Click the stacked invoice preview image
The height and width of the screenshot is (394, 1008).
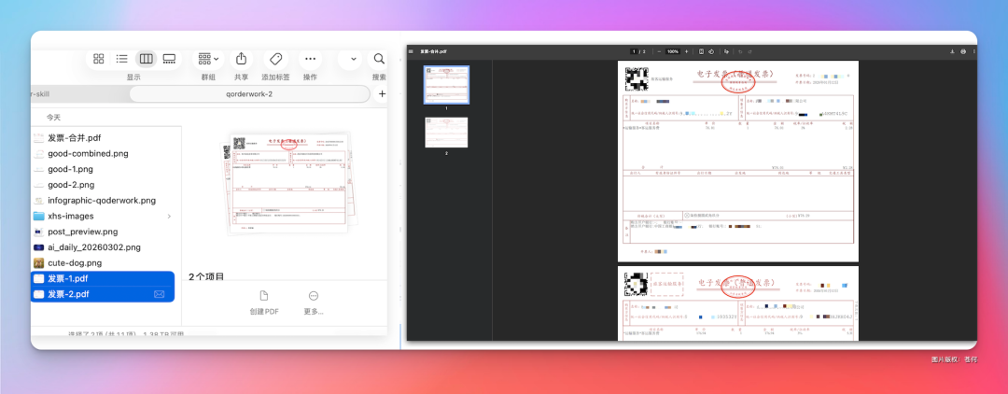(287, 183)
